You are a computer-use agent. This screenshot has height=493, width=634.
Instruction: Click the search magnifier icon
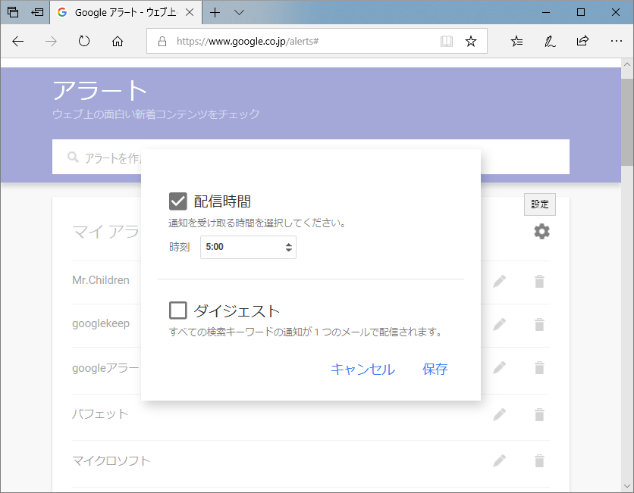click(73, 157)
